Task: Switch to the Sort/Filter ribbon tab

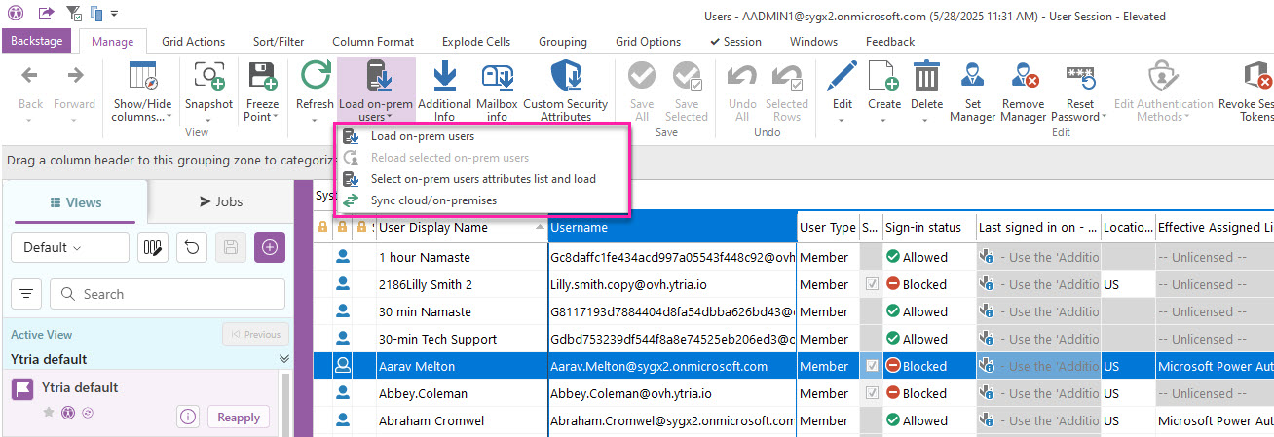Action: (278, 42)
